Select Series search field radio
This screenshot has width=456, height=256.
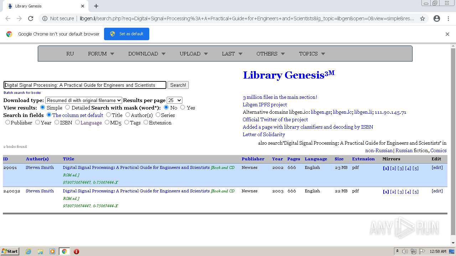(158, 115)
